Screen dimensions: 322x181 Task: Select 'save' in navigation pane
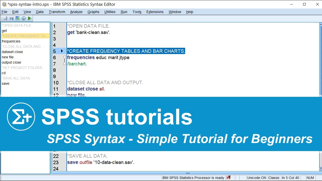point(6,83)
